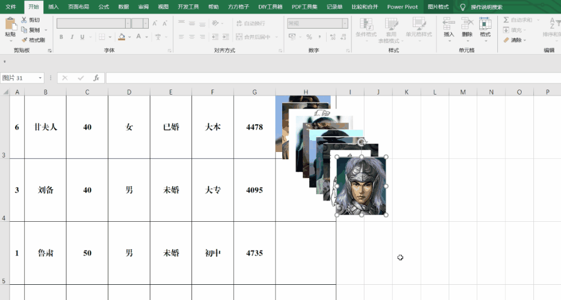Open the AutoSum (自动求和) dropdown arrow
This screenshot has width=561, height=300.
point(538,20)
